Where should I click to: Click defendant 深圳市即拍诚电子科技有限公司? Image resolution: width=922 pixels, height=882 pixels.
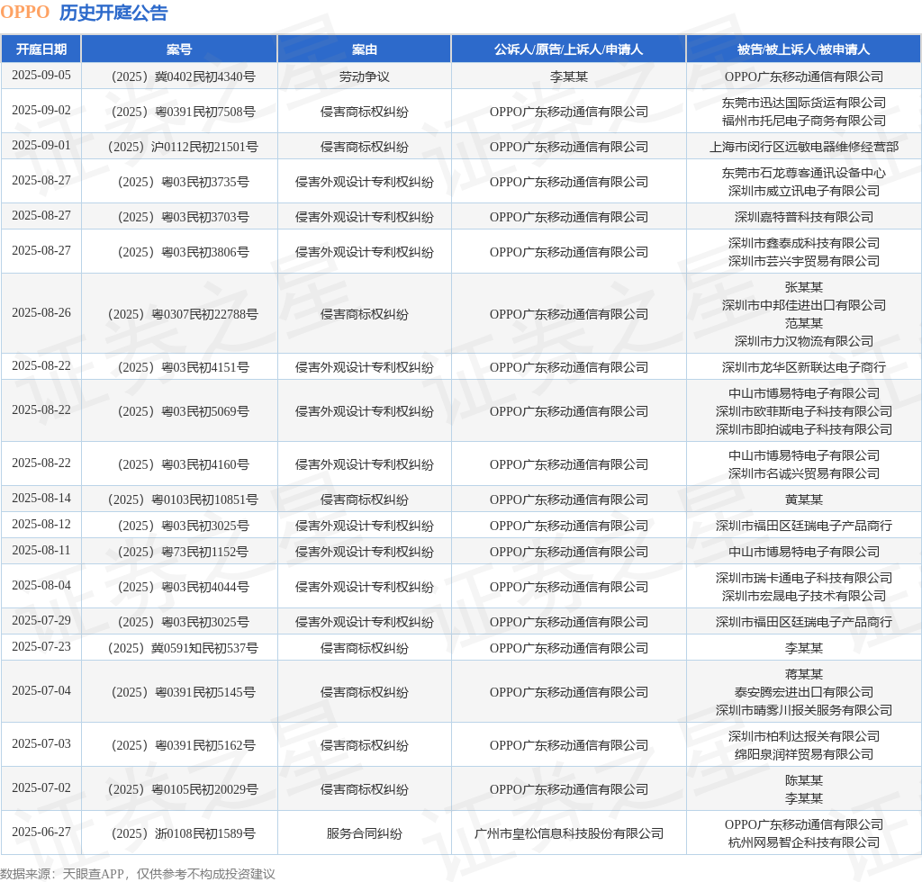804,429
